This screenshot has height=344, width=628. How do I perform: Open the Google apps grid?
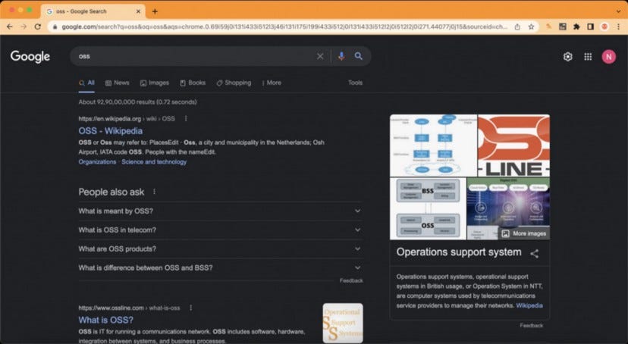point(588,57)
